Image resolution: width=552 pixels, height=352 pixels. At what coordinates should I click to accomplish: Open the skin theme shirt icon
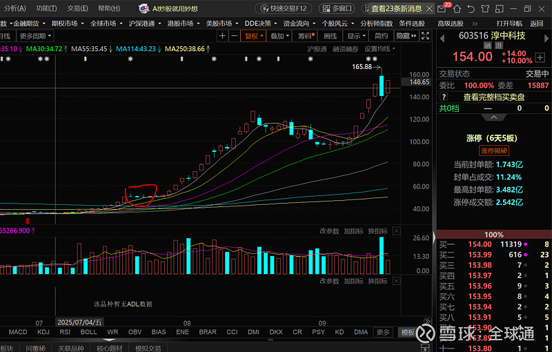[485, 9]
